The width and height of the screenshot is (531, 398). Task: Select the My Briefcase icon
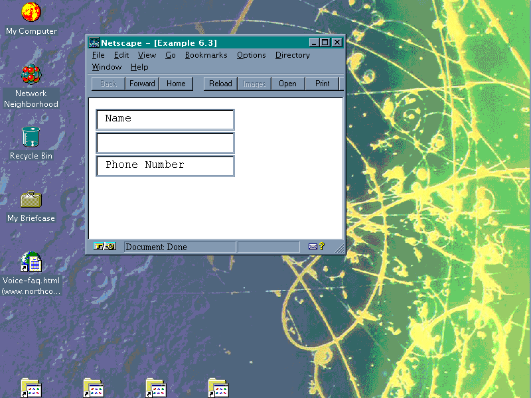(x=31, y=200)
